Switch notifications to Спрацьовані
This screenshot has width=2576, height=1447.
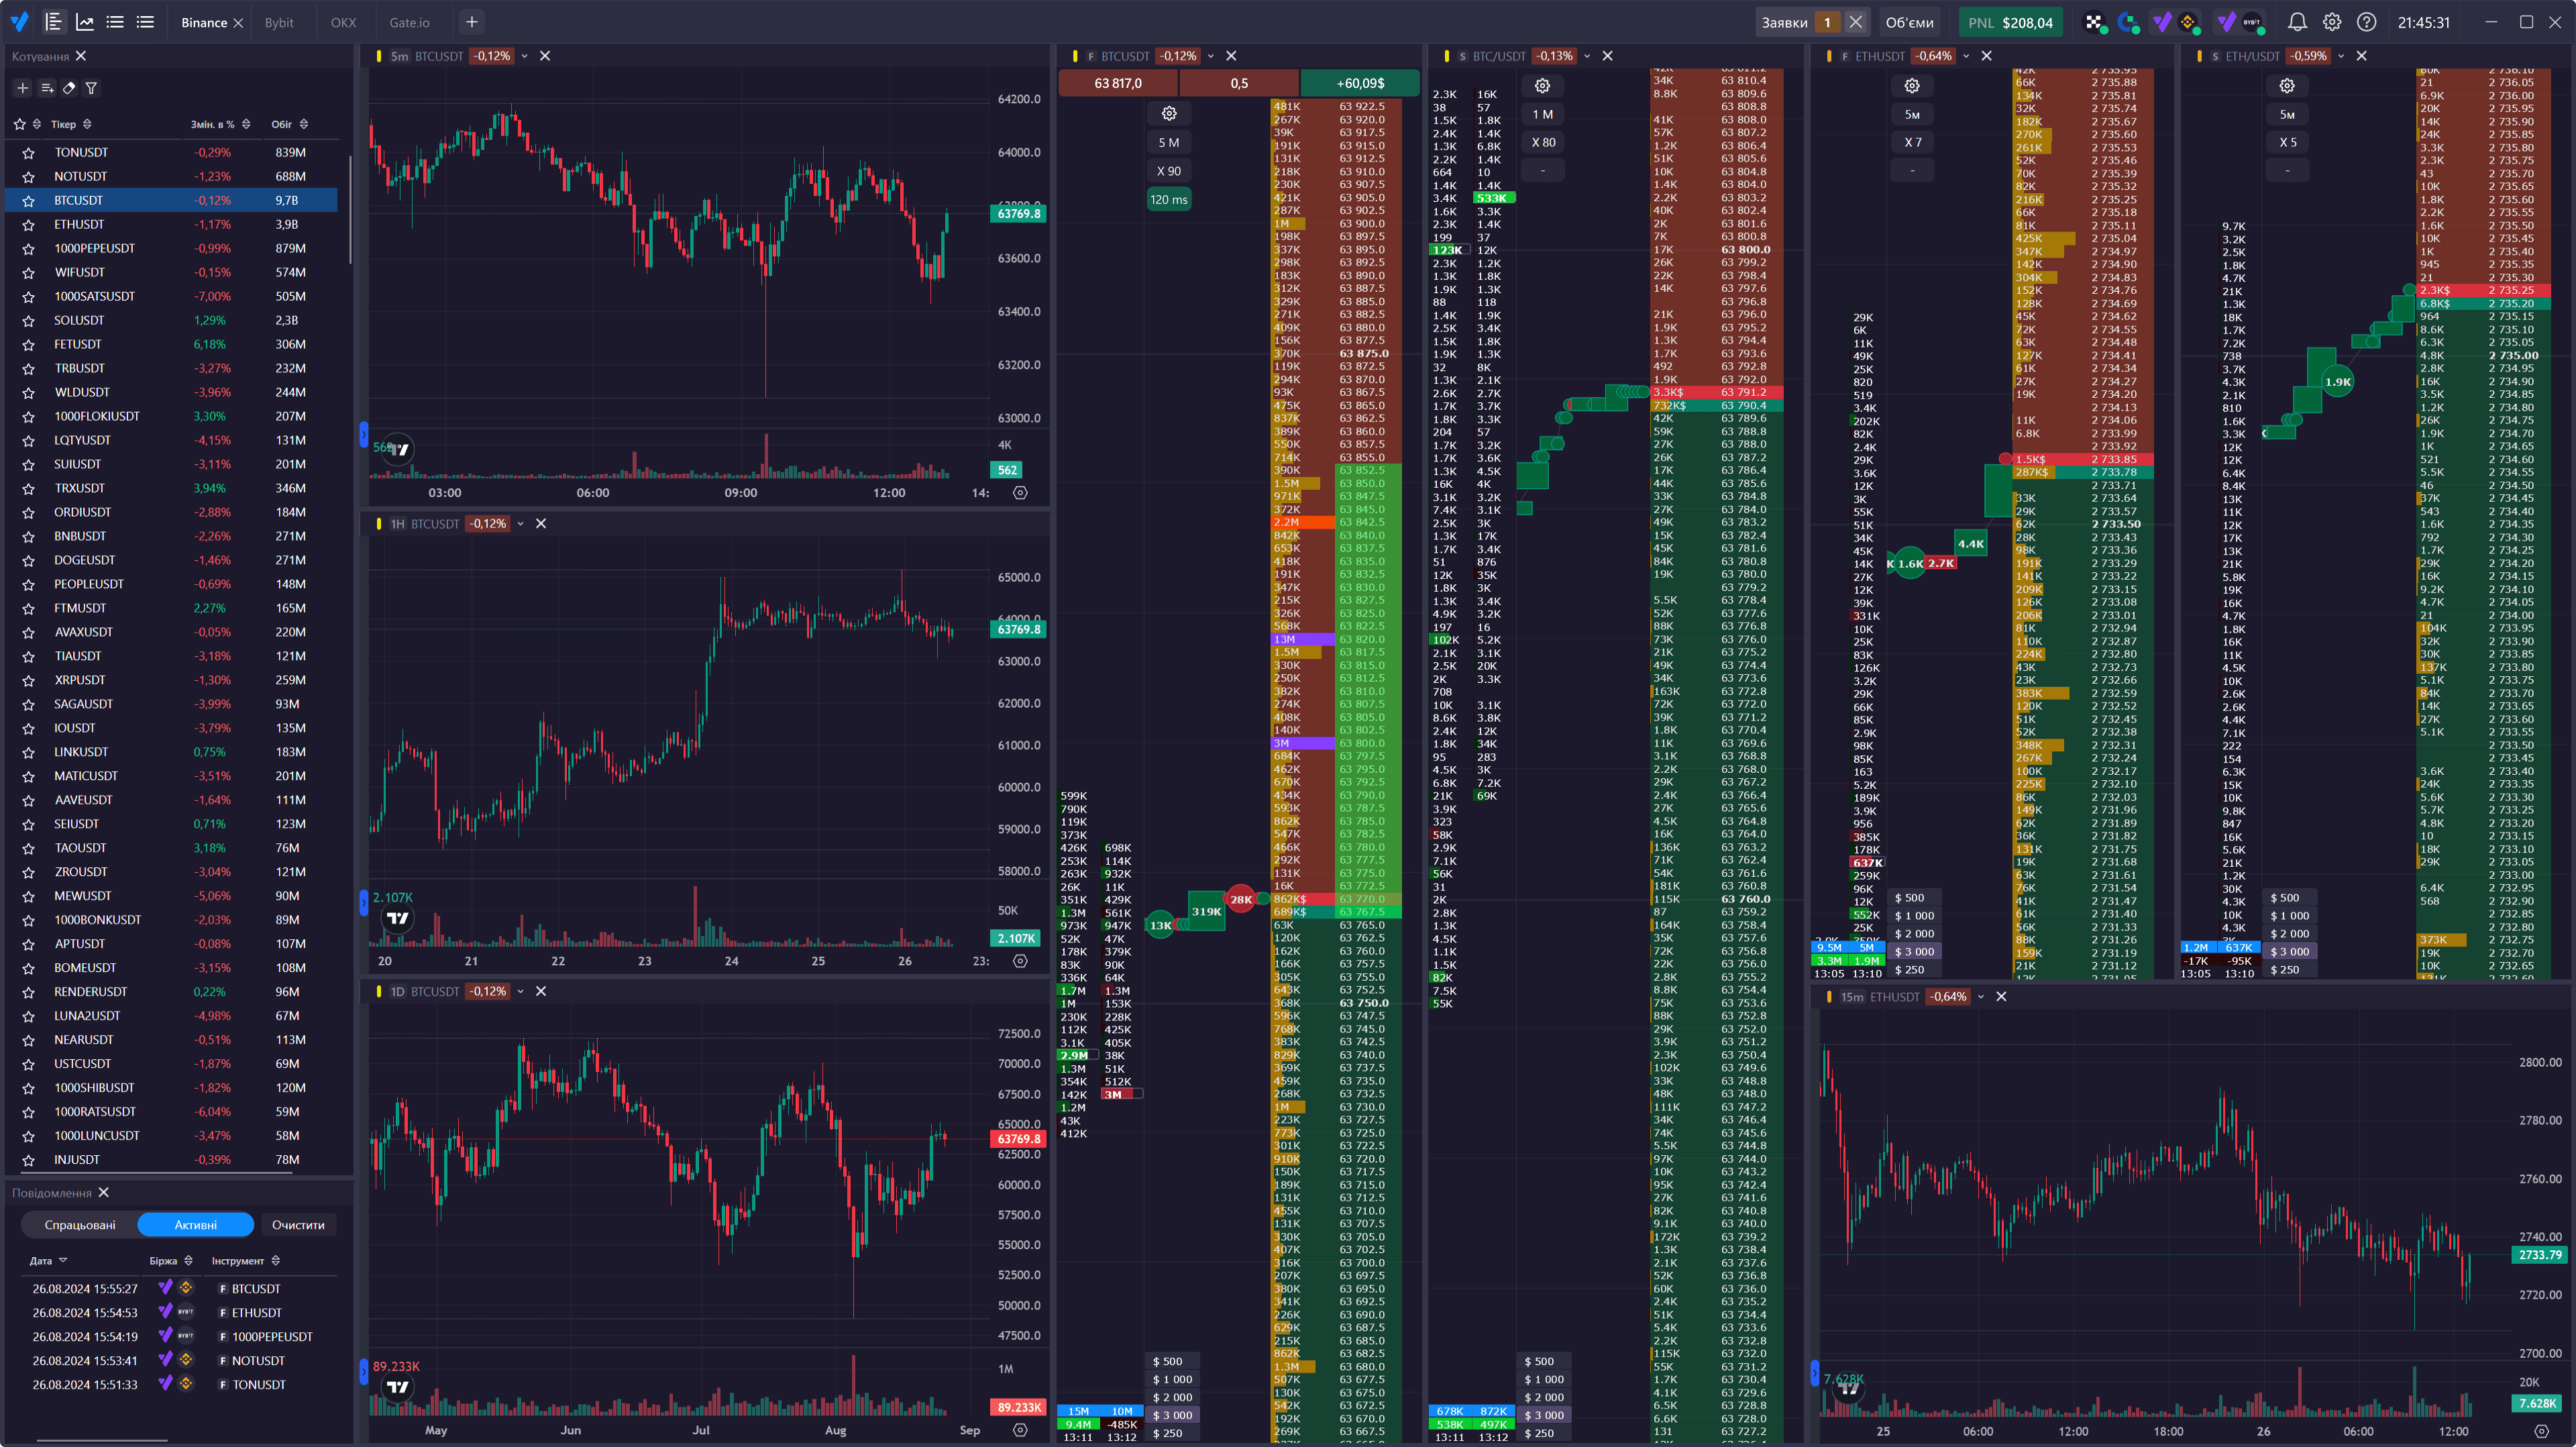tap(80, 1224)
